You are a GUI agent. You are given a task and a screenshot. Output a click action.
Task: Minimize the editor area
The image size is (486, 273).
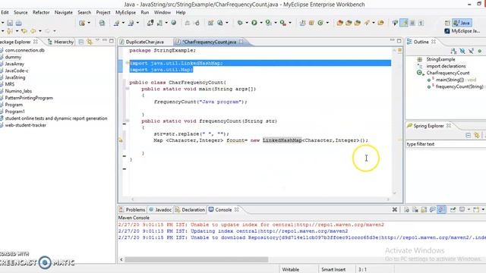(x=392, y=40)
